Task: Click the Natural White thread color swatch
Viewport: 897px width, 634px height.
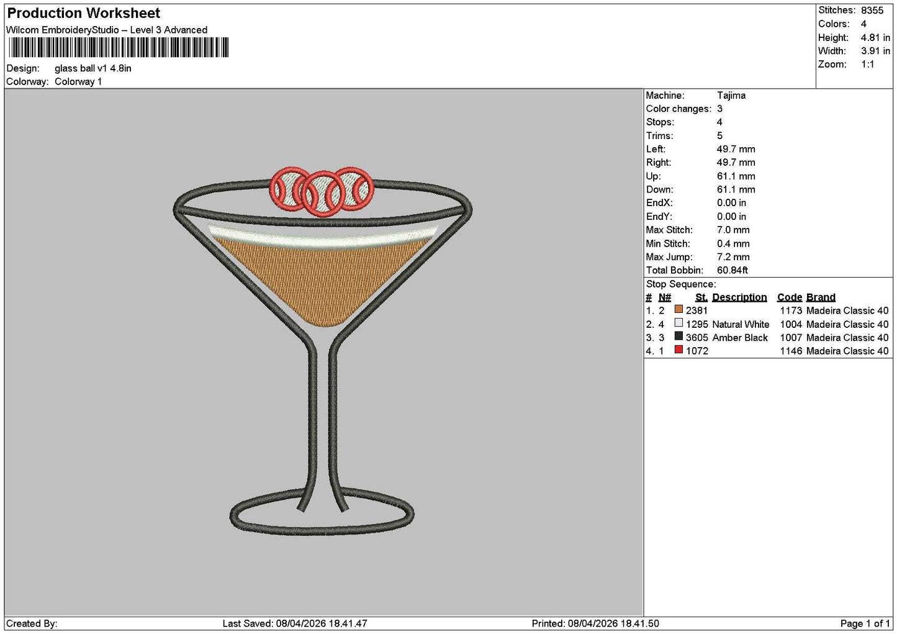Action: tap(678, 324)
